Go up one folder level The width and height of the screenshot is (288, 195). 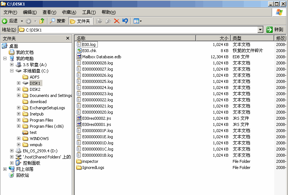click(42, 21)
